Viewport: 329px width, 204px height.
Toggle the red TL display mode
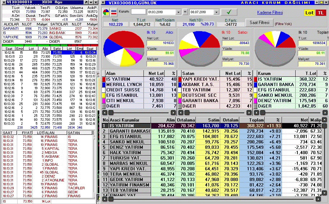click(320, 13)
